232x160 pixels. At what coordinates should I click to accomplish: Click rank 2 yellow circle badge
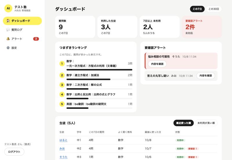pos(62,75)
